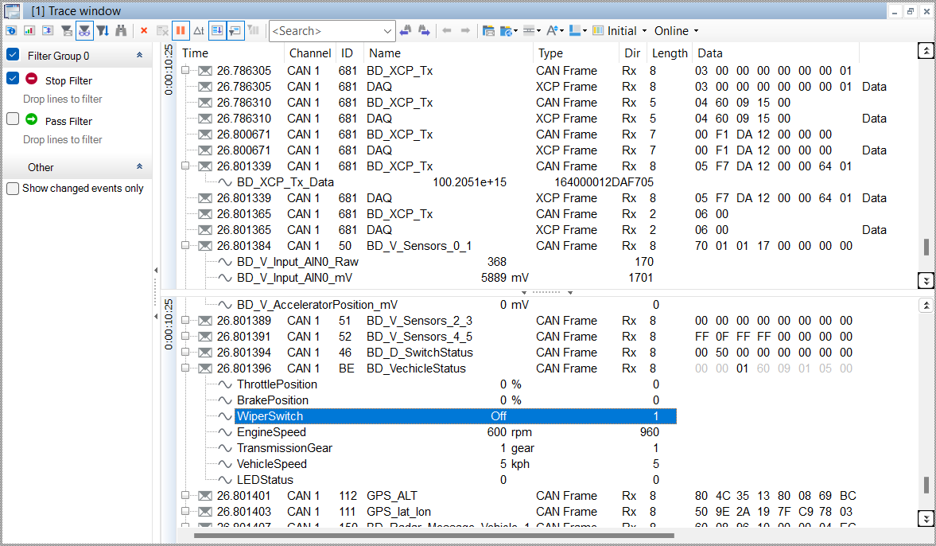Select the BD_XCP_Tx_Data signal row
936x546 pixels.
click(455, 182)
